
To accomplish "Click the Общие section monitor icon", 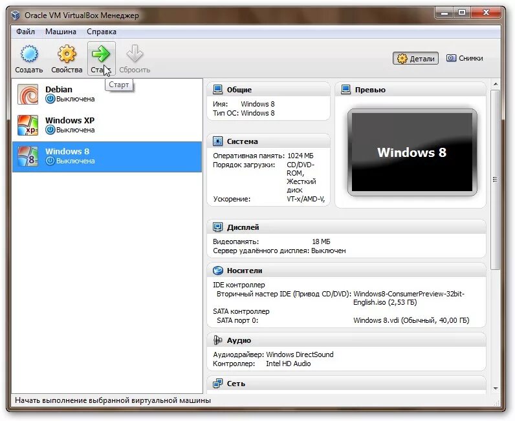I will [218, 90].
